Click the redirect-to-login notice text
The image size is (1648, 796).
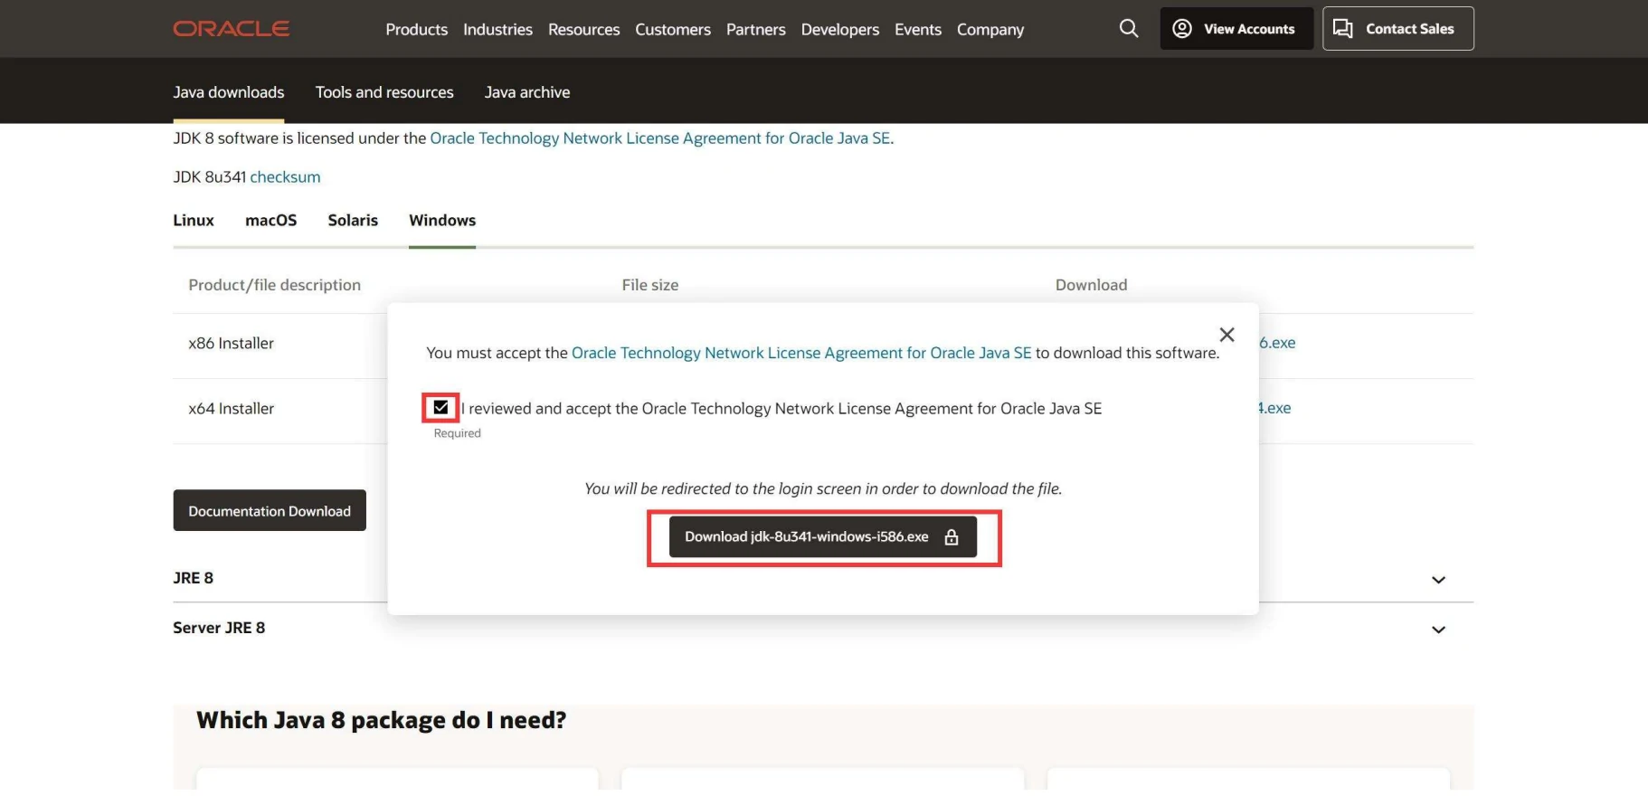(x=823, y=488)
